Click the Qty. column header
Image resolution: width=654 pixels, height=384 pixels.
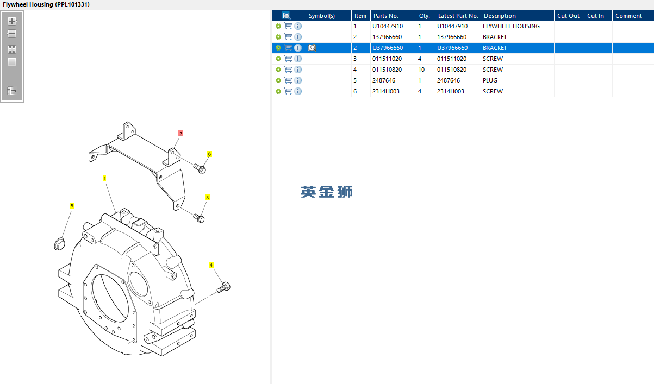(426, 16)
